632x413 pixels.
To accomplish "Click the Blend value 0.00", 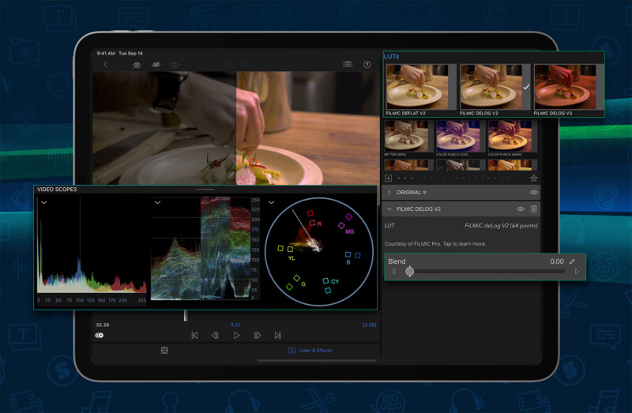I will pyautogui.click(x=557, y=261).
